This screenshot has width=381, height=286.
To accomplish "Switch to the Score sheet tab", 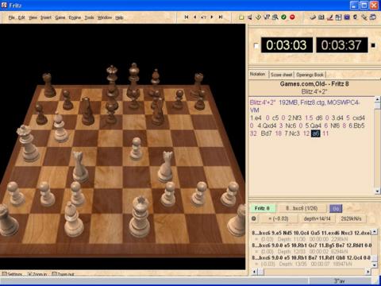I will [282, 75].
